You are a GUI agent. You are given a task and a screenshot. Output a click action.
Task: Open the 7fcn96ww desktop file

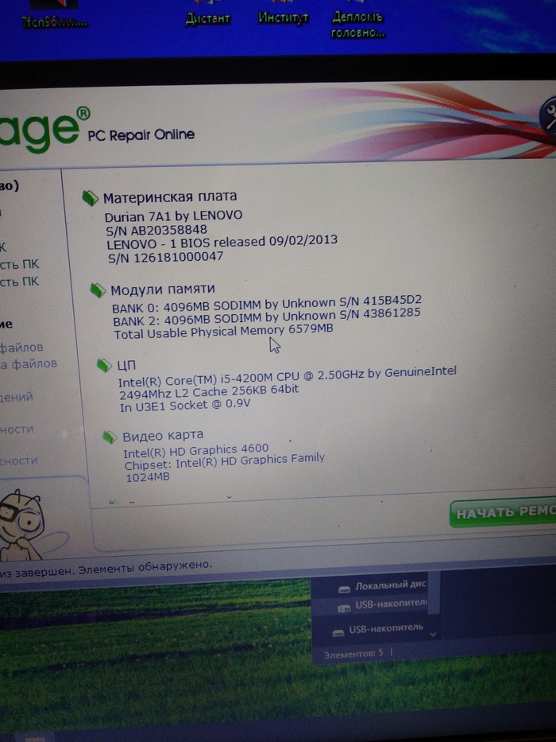[54, 21]
